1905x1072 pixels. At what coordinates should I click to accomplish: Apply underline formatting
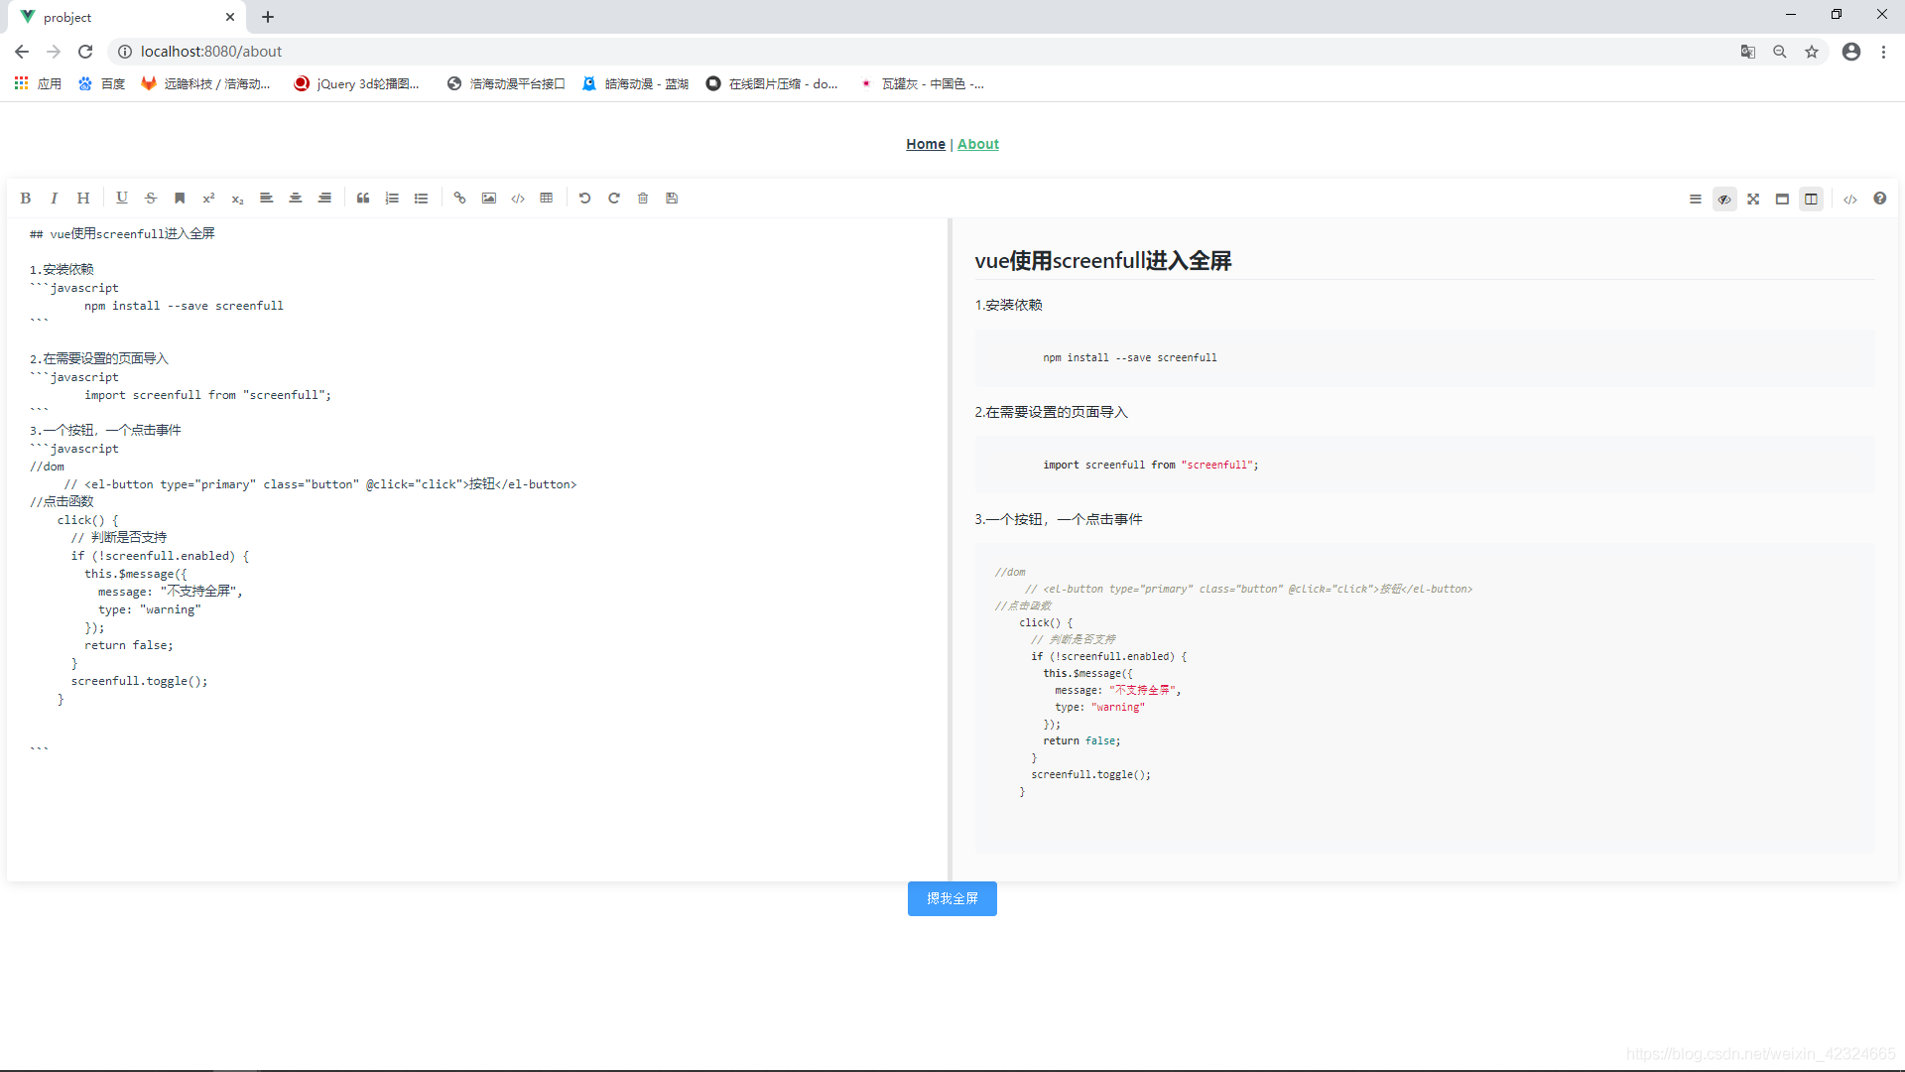click(122, 199)
